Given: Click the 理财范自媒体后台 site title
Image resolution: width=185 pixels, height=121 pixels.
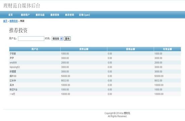Looking at the screenshot, I should pyautogui.click(x=22, y=6).
